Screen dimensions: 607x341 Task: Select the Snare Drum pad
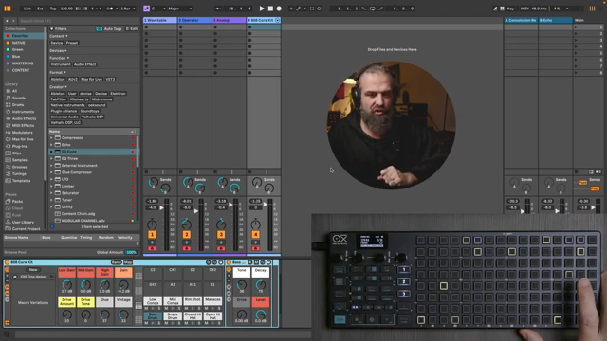click(173, 315)
